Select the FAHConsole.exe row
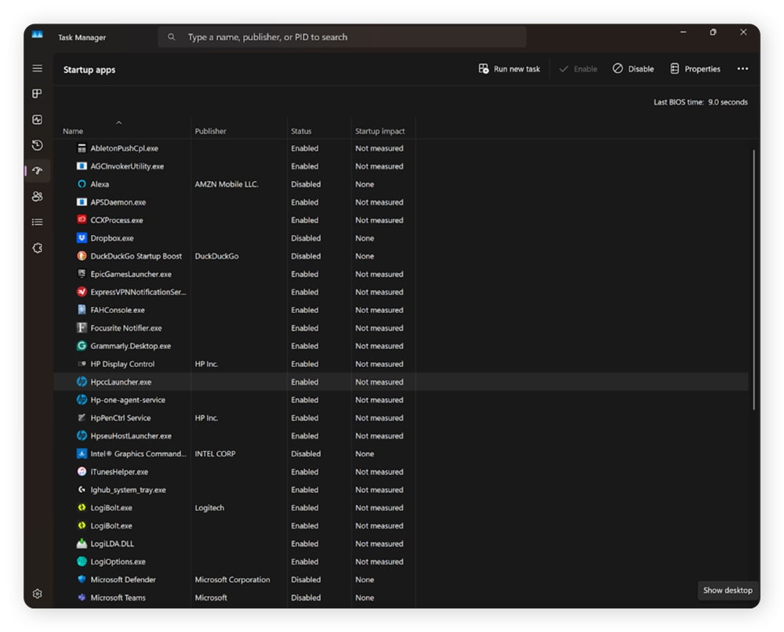784x632 pixels. [x=401, y=310]
